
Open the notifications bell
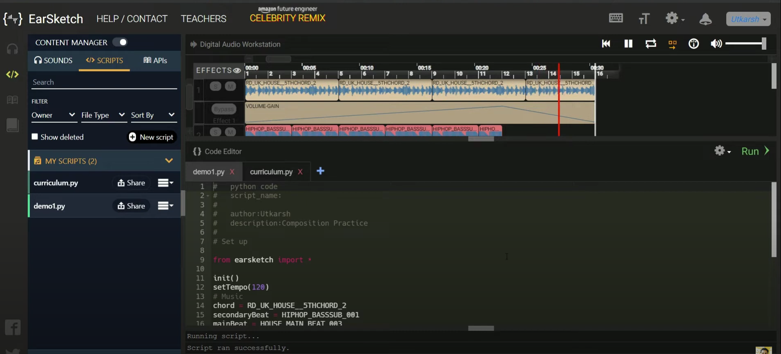pyautogui.click(x=705, y=19)
